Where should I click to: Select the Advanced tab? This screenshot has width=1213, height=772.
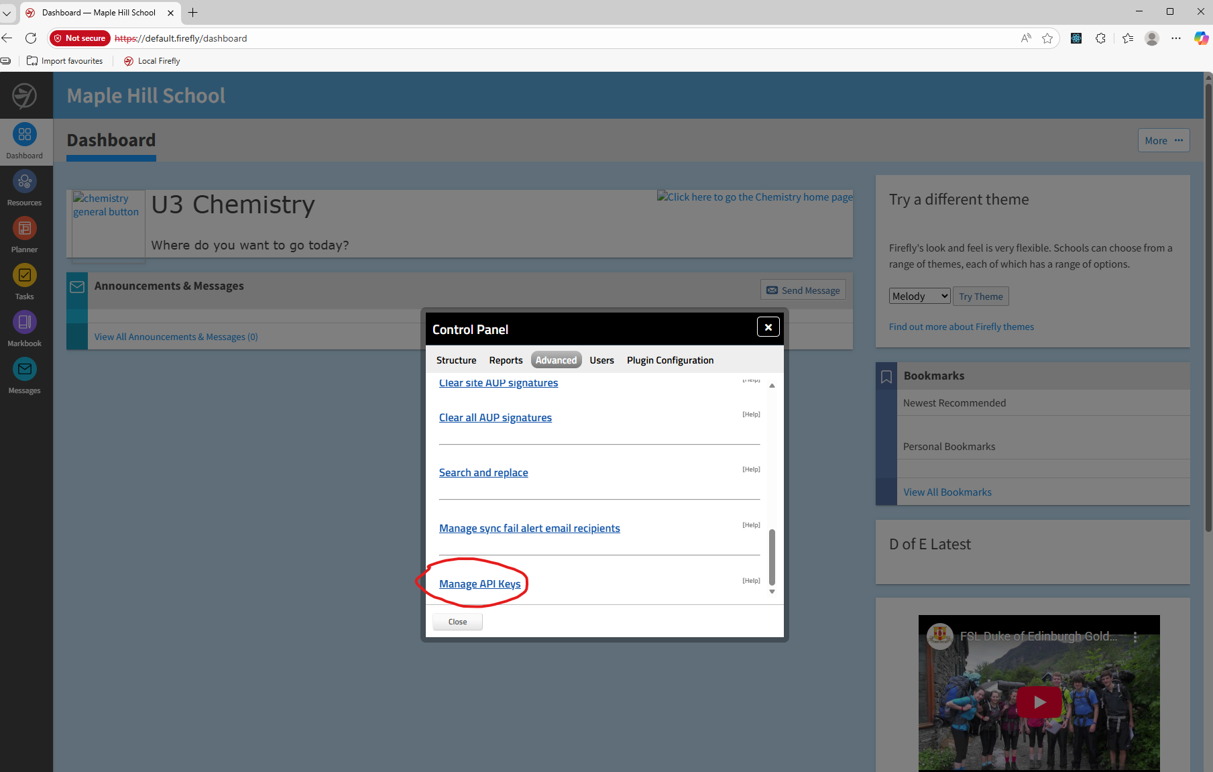pos(556,360)
